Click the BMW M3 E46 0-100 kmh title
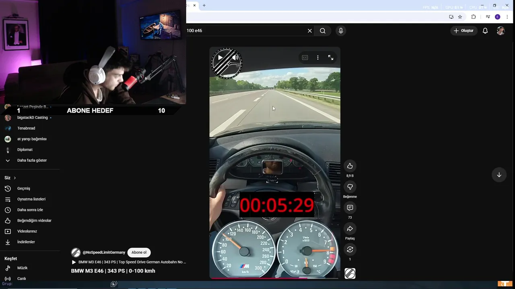This screenshot has height=289, width=515. (x=113, y=271)
